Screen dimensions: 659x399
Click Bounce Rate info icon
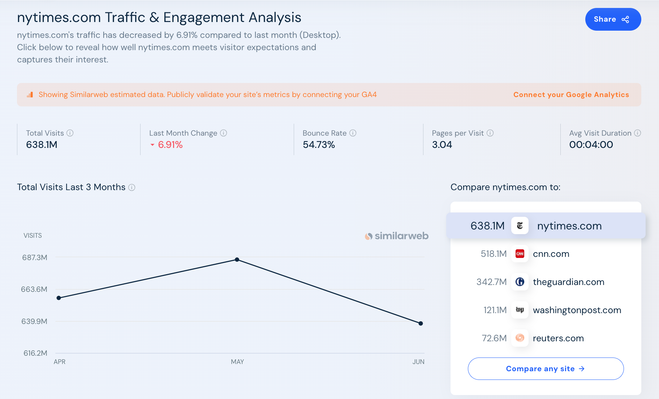click(353, 133)
